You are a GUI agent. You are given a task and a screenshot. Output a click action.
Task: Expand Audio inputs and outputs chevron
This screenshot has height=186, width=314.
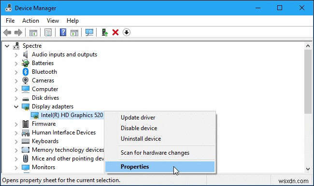(16, 55)
